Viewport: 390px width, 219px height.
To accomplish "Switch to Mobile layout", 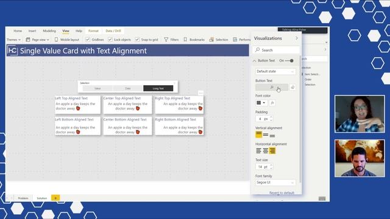I will tap(66, 40).
